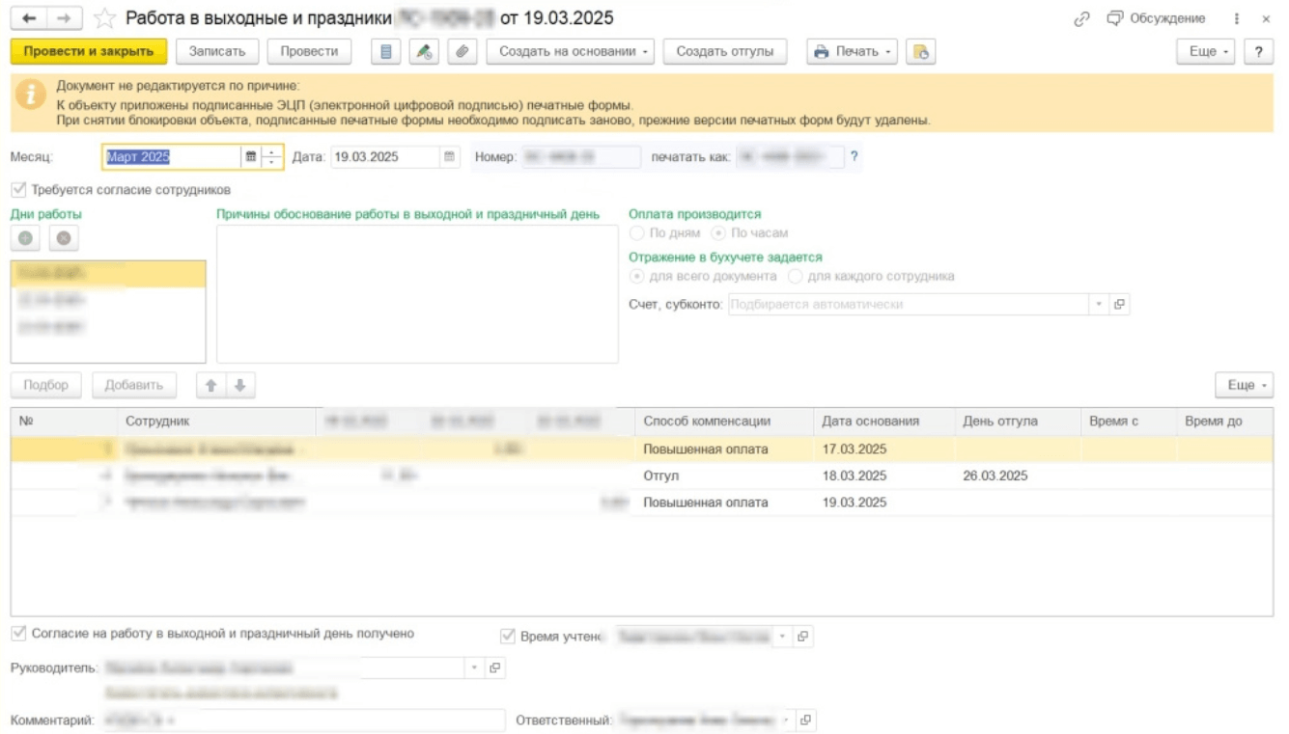Click the electronic signature pen icon
The width and height of the screenshot is (1289, 734).
[x=424, y=52]
